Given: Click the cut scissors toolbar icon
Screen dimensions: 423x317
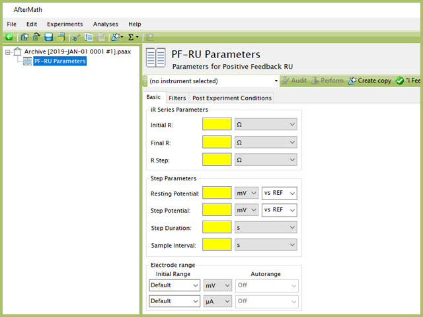Looking at the screenshot, I should tap(76, 37).
